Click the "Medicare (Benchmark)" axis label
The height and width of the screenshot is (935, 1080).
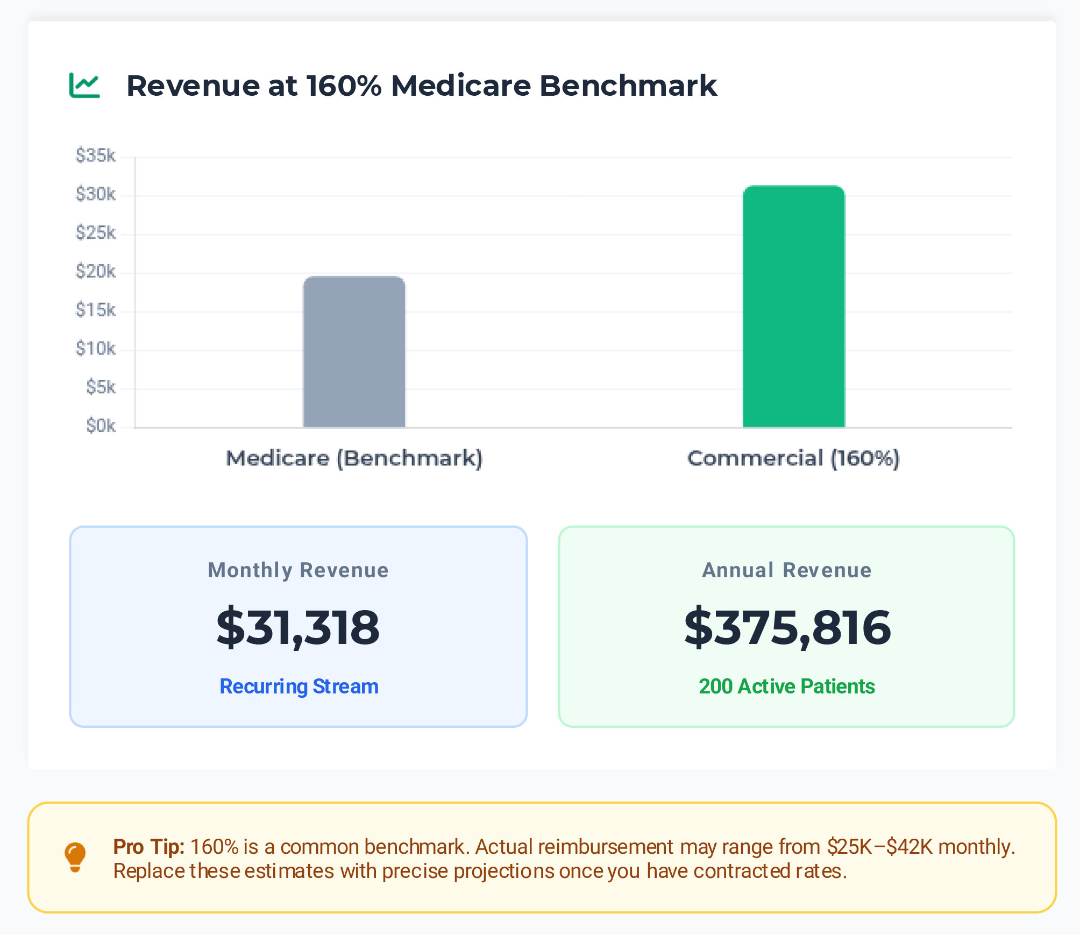coord(354,458)
